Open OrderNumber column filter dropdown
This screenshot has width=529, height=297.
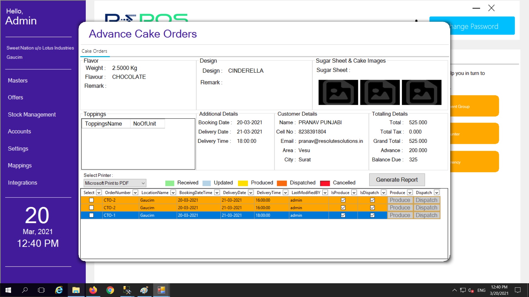(x=135, y=193)
